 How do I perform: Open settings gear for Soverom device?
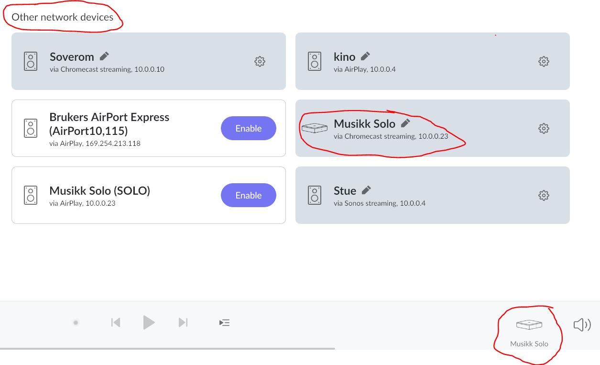pos(260,61)
